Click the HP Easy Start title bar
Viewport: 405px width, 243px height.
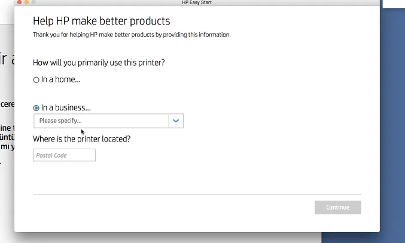pos(199,2)
